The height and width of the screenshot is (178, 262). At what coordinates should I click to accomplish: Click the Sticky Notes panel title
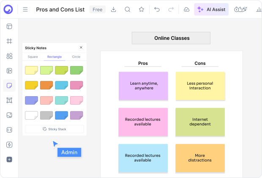[x=36, y=48]
